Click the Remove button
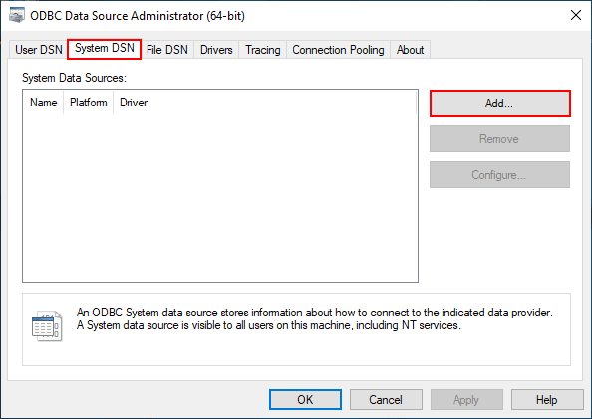This screenshot has height=419, width=592. tap(499, 139)
